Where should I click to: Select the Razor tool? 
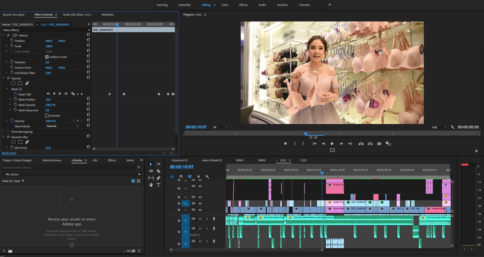pos(158,171)
